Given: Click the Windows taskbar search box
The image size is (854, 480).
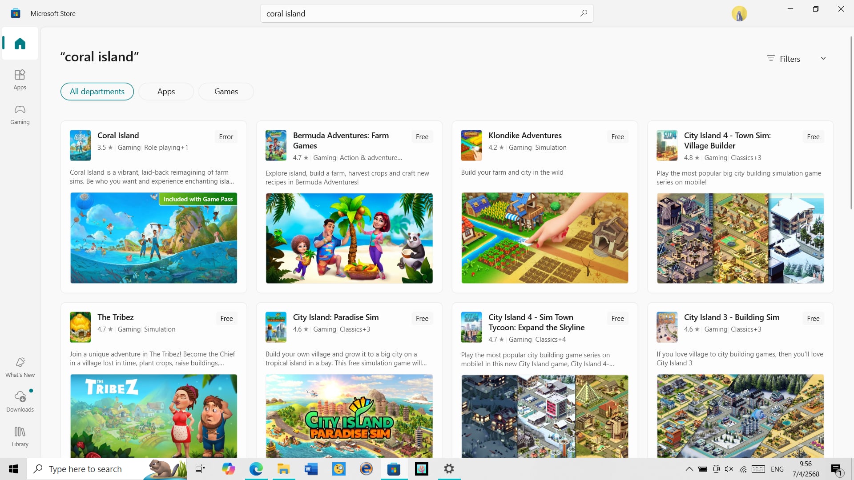Looking at the screenshot, I should (107, 469).
